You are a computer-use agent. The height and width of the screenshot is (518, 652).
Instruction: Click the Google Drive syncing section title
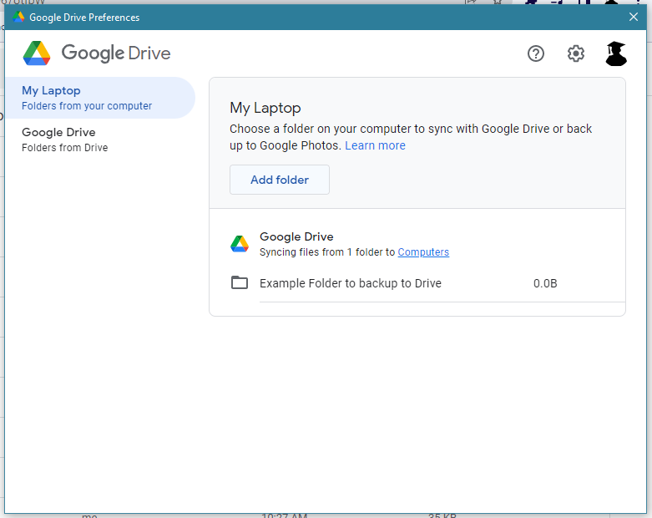[296, 236]
